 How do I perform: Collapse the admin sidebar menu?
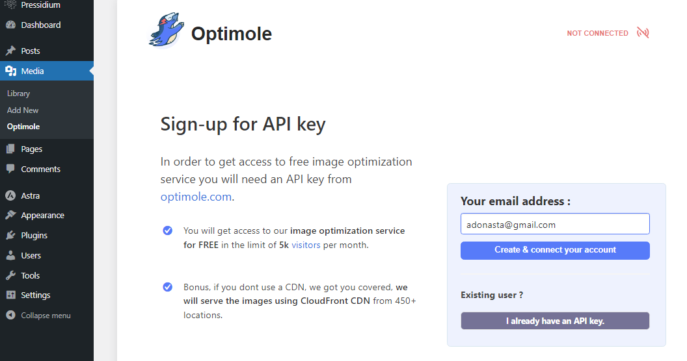coord(38,315)
